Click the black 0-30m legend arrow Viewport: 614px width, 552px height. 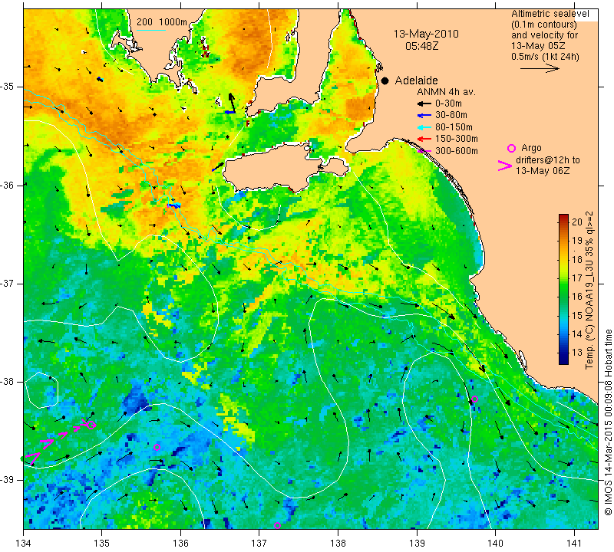click(424, 103)
